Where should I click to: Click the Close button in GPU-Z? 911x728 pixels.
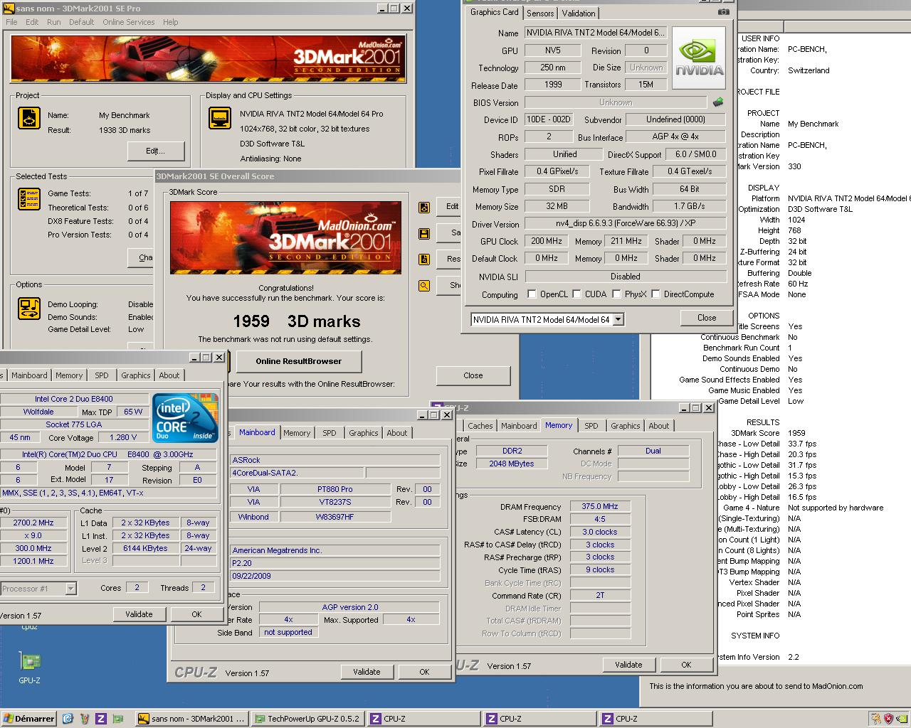(x=707, y=318)
